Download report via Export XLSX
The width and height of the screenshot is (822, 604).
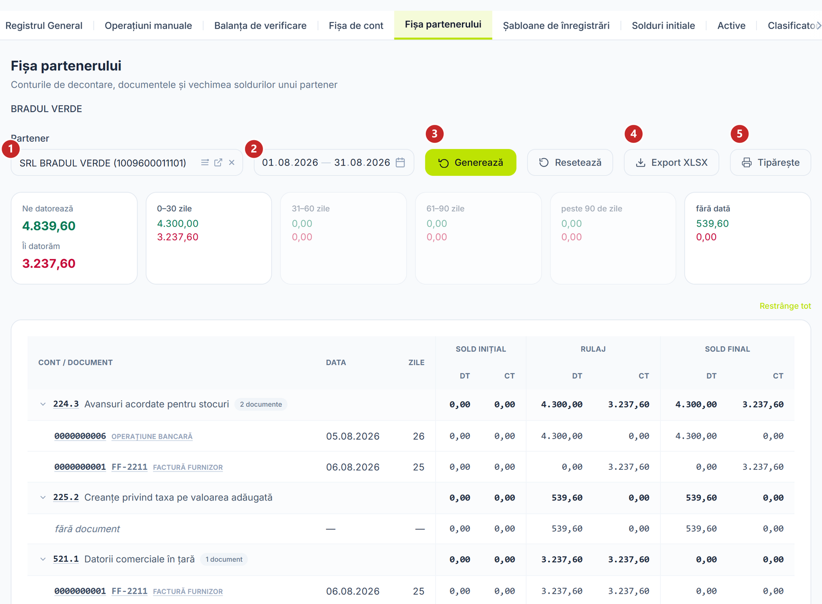(671, 163)
